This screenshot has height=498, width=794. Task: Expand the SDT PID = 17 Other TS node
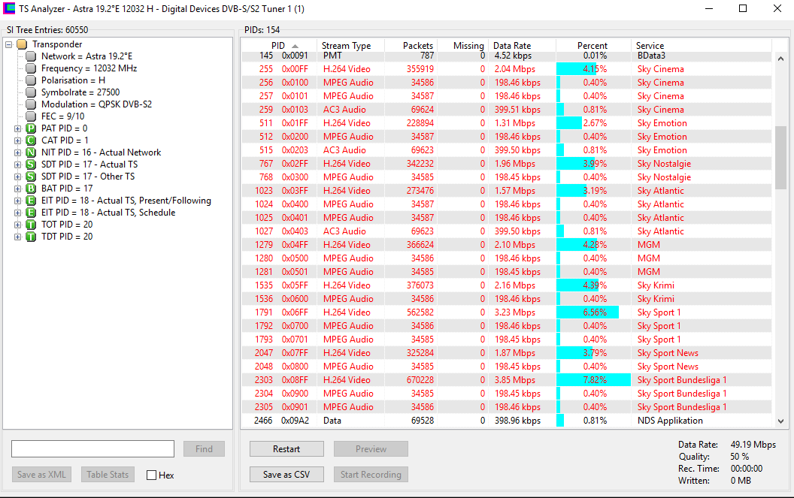(18, 177)
